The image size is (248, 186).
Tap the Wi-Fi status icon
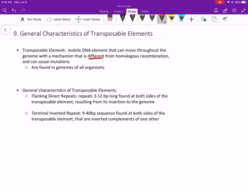[228, 2]
